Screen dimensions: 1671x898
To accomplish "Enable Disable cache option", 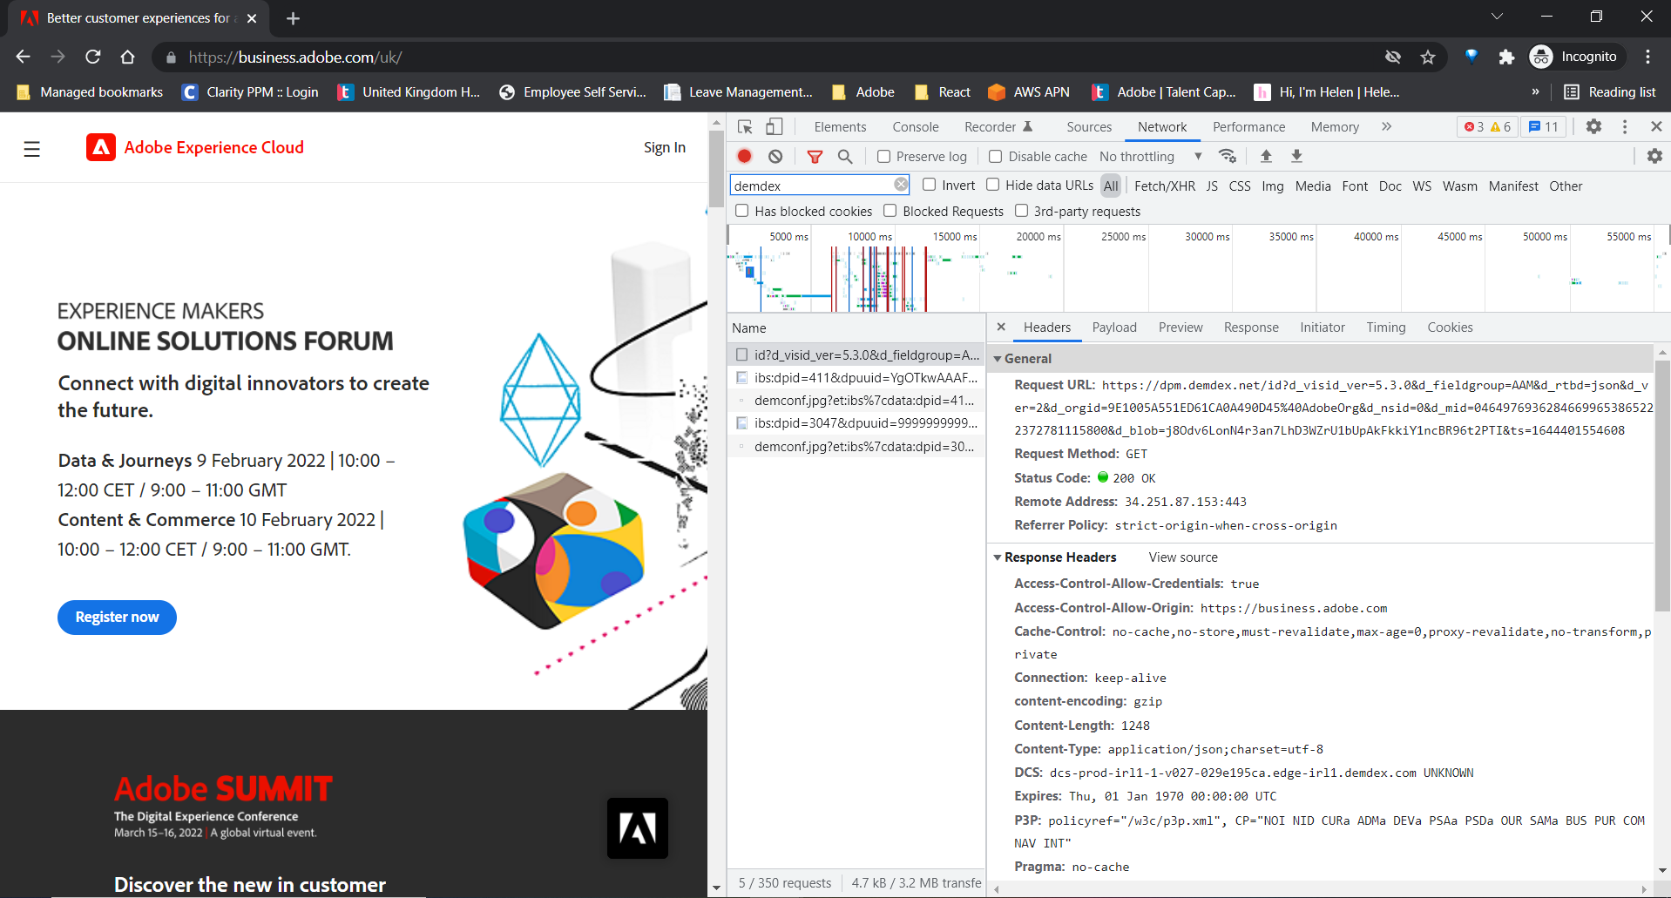I will (x=995, y=156).
